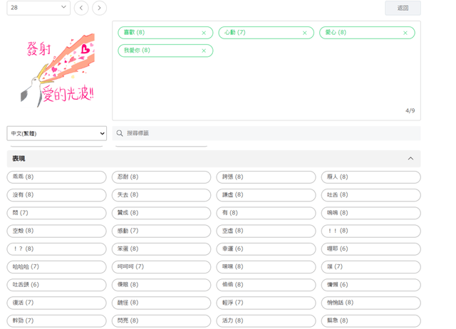Toggle the 悄悄話 (8) tag
Image resolution: width=456 pixels, height=329 pixels.
(x=370, y=303)
